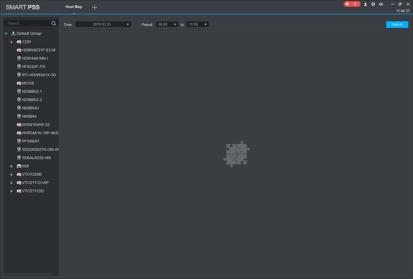This screenshot has width=413, height=279.
Task: Select the Default Group label
Action: pos(29,33)
